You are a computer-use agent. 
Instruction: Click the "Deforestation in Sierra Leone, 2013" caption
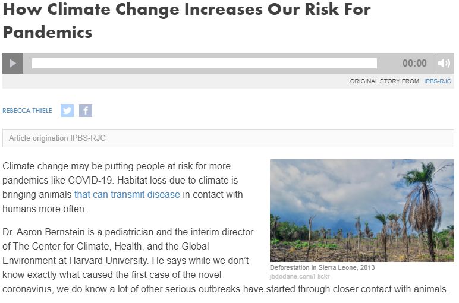click(322, 268)
